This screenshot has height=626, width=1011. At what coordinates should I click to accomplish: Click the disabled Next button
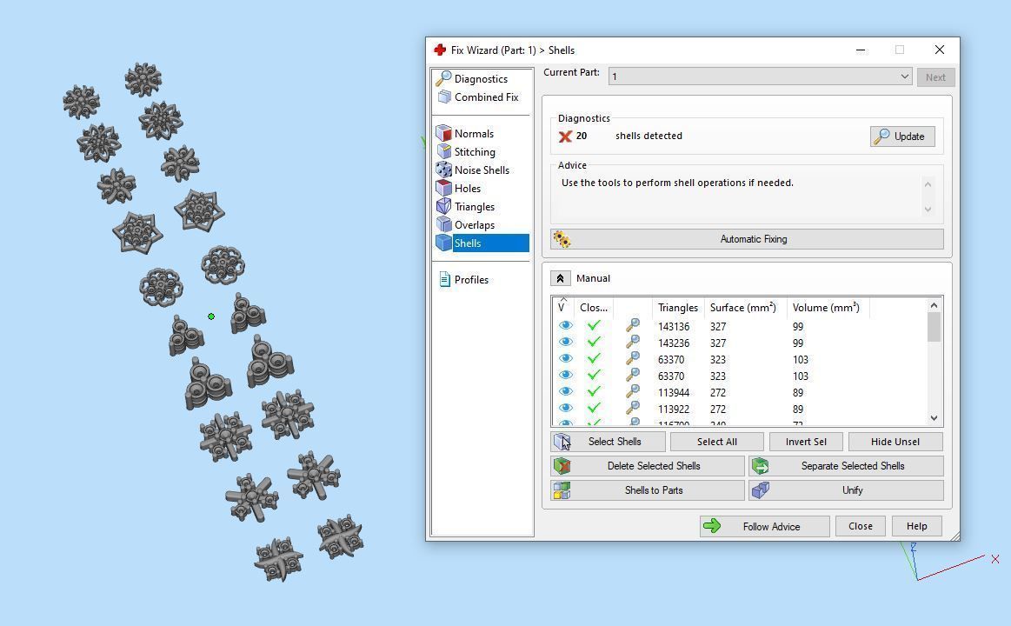(x=935, y=77)
